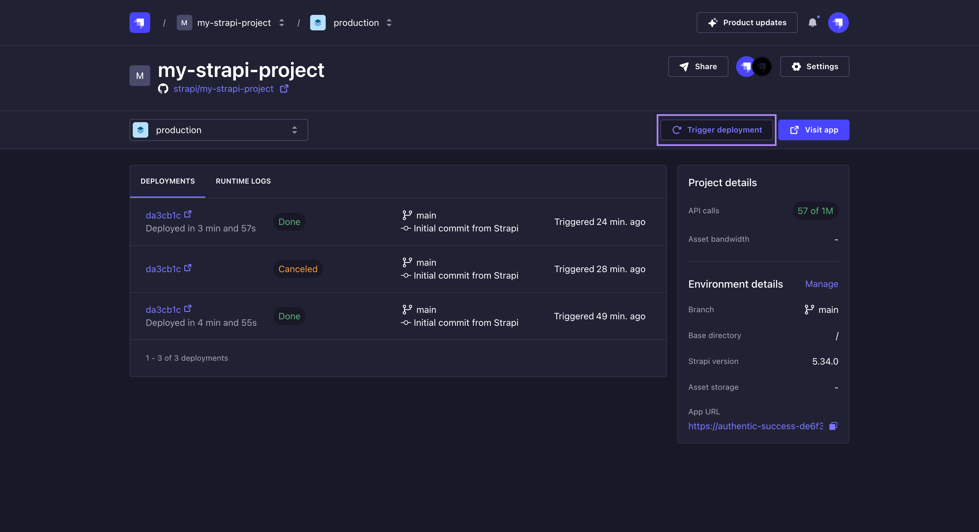Image resolution: width=979 pixels, height=532 pixels.
Task: Expand production breadcrumb environment switcher
Action: pyautogui.click(x=389, y=23)
